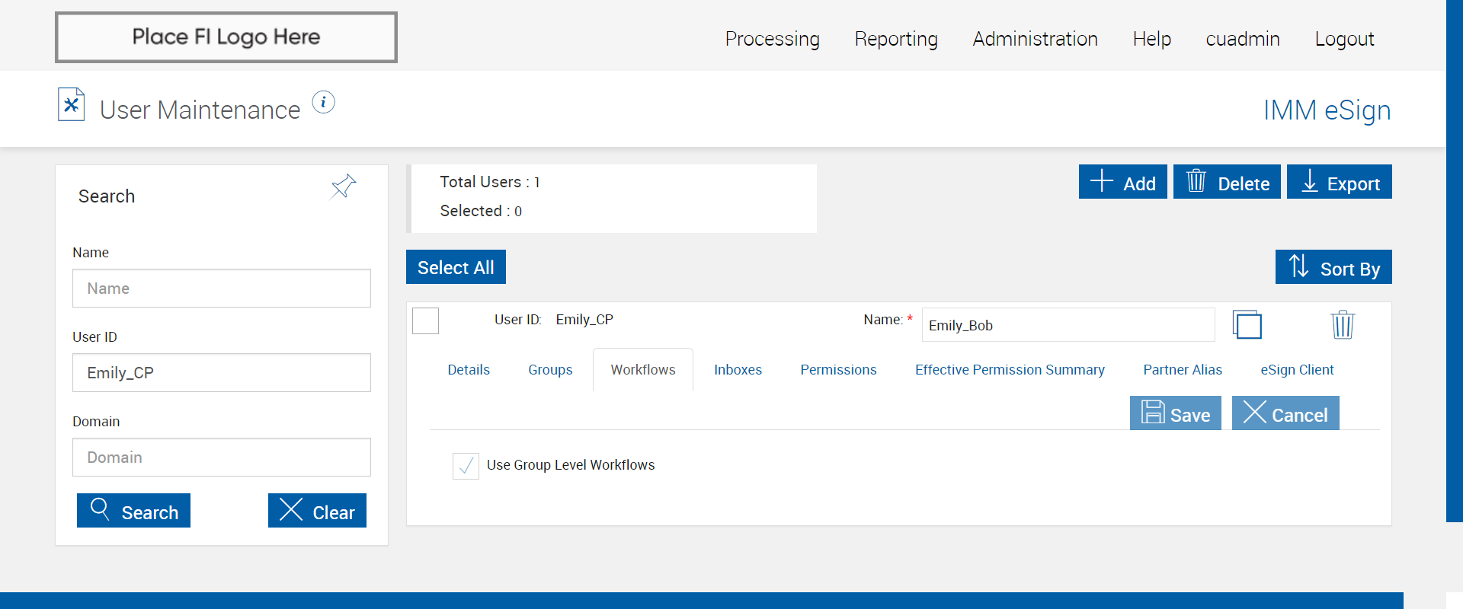Click the User Maintenance page document icon
This screenshot has height=609, width=1463.
71,105
